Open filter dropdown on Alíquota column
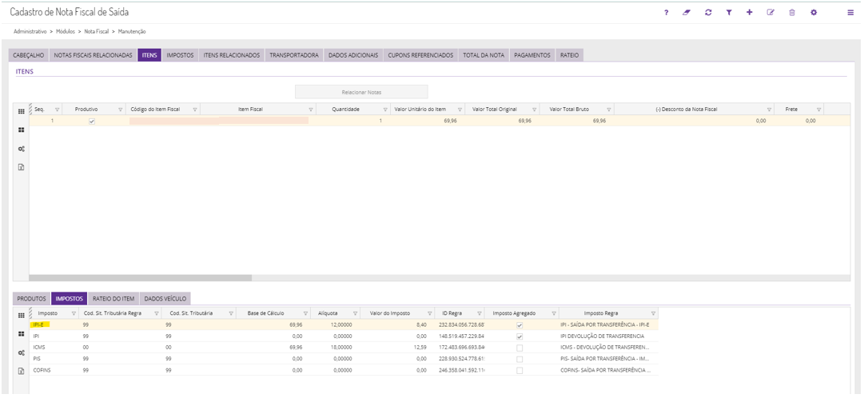This screenshot has width=864, height=406. click(355, 313)
